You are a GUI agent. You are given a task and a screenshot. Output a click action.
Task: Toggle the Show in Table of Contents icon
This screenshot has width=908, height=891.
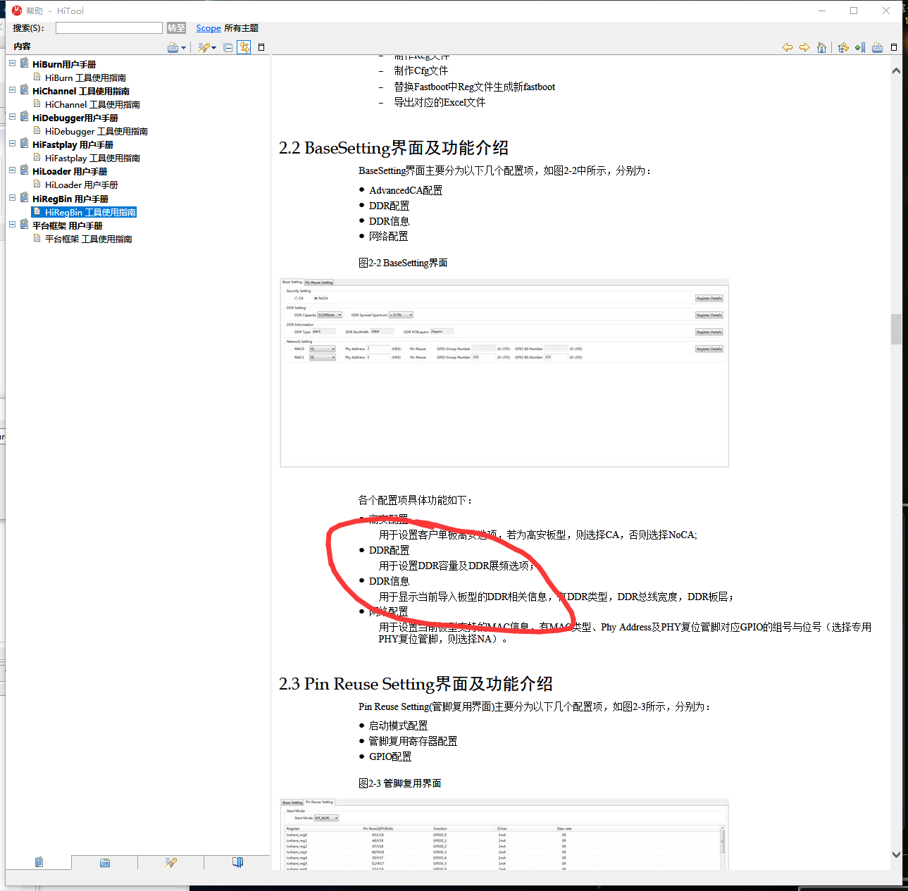click(842, 47)
